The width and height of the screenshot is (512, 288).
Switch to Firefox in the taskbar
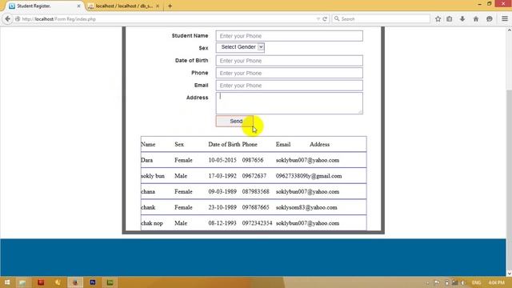click(75, 282)
